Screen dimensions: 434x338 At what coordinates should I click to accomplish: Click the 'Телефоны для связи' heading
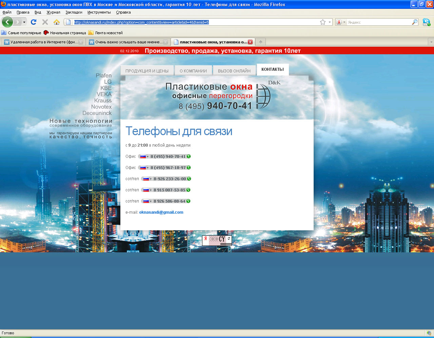click(179, 131)
